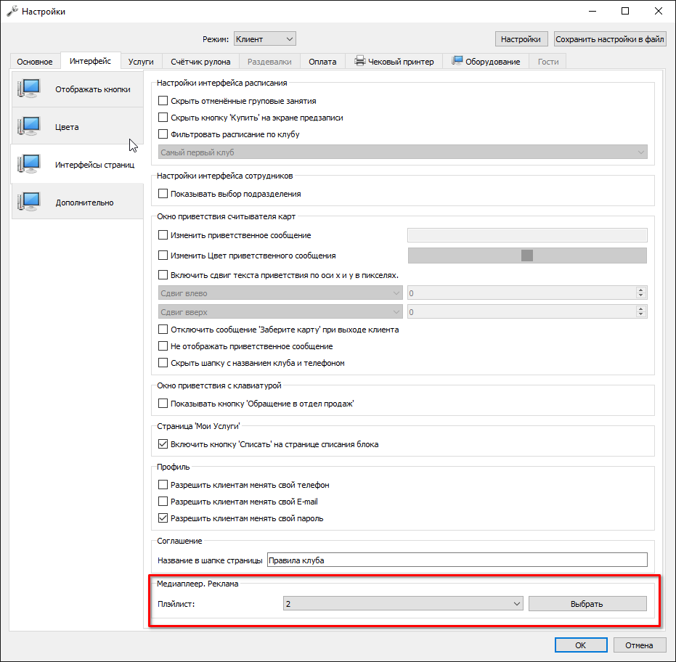676x662 pixels.
Task: Click the wrench icon in the title bar
Action: point(12,11)
